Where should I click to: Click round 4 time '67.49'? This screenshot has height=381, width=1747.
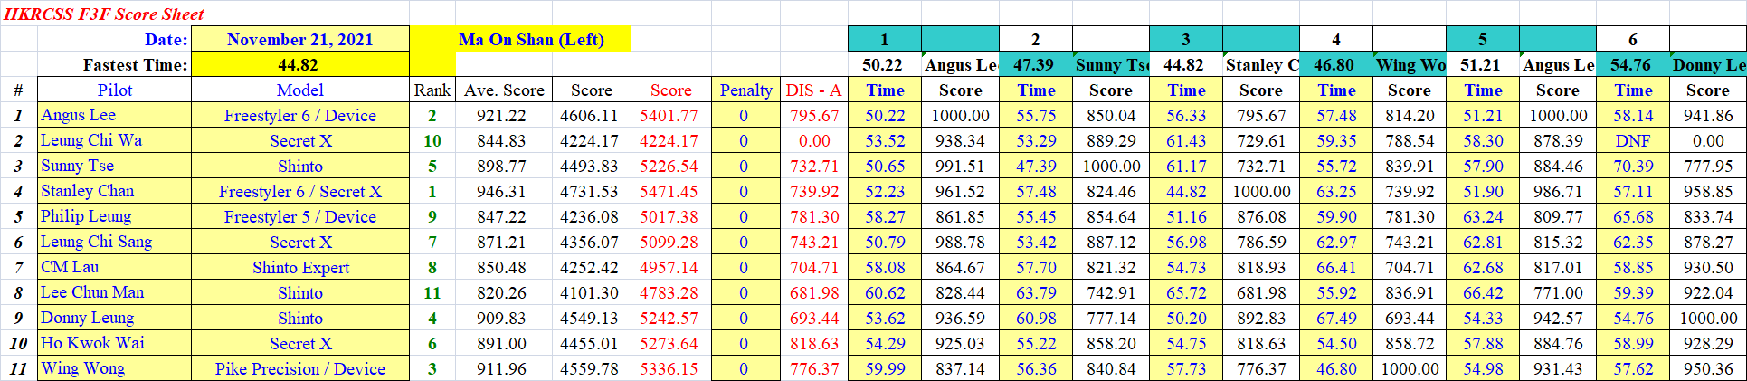point(1336,318)
